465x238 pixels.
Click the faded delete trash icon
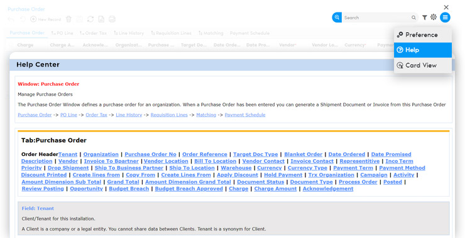click(x=68, y=19)
